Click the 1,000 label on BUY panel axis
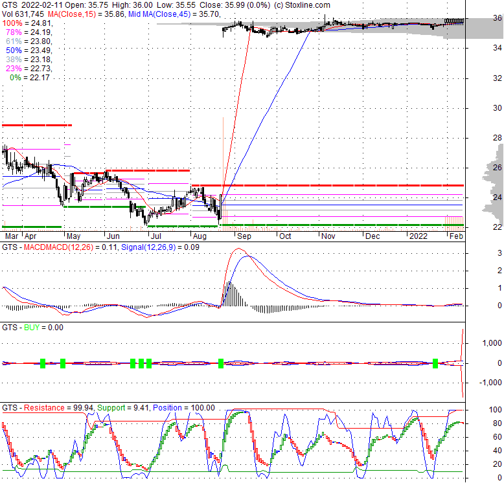This screenshot has height=483, width=504. (x=492, y=343)
